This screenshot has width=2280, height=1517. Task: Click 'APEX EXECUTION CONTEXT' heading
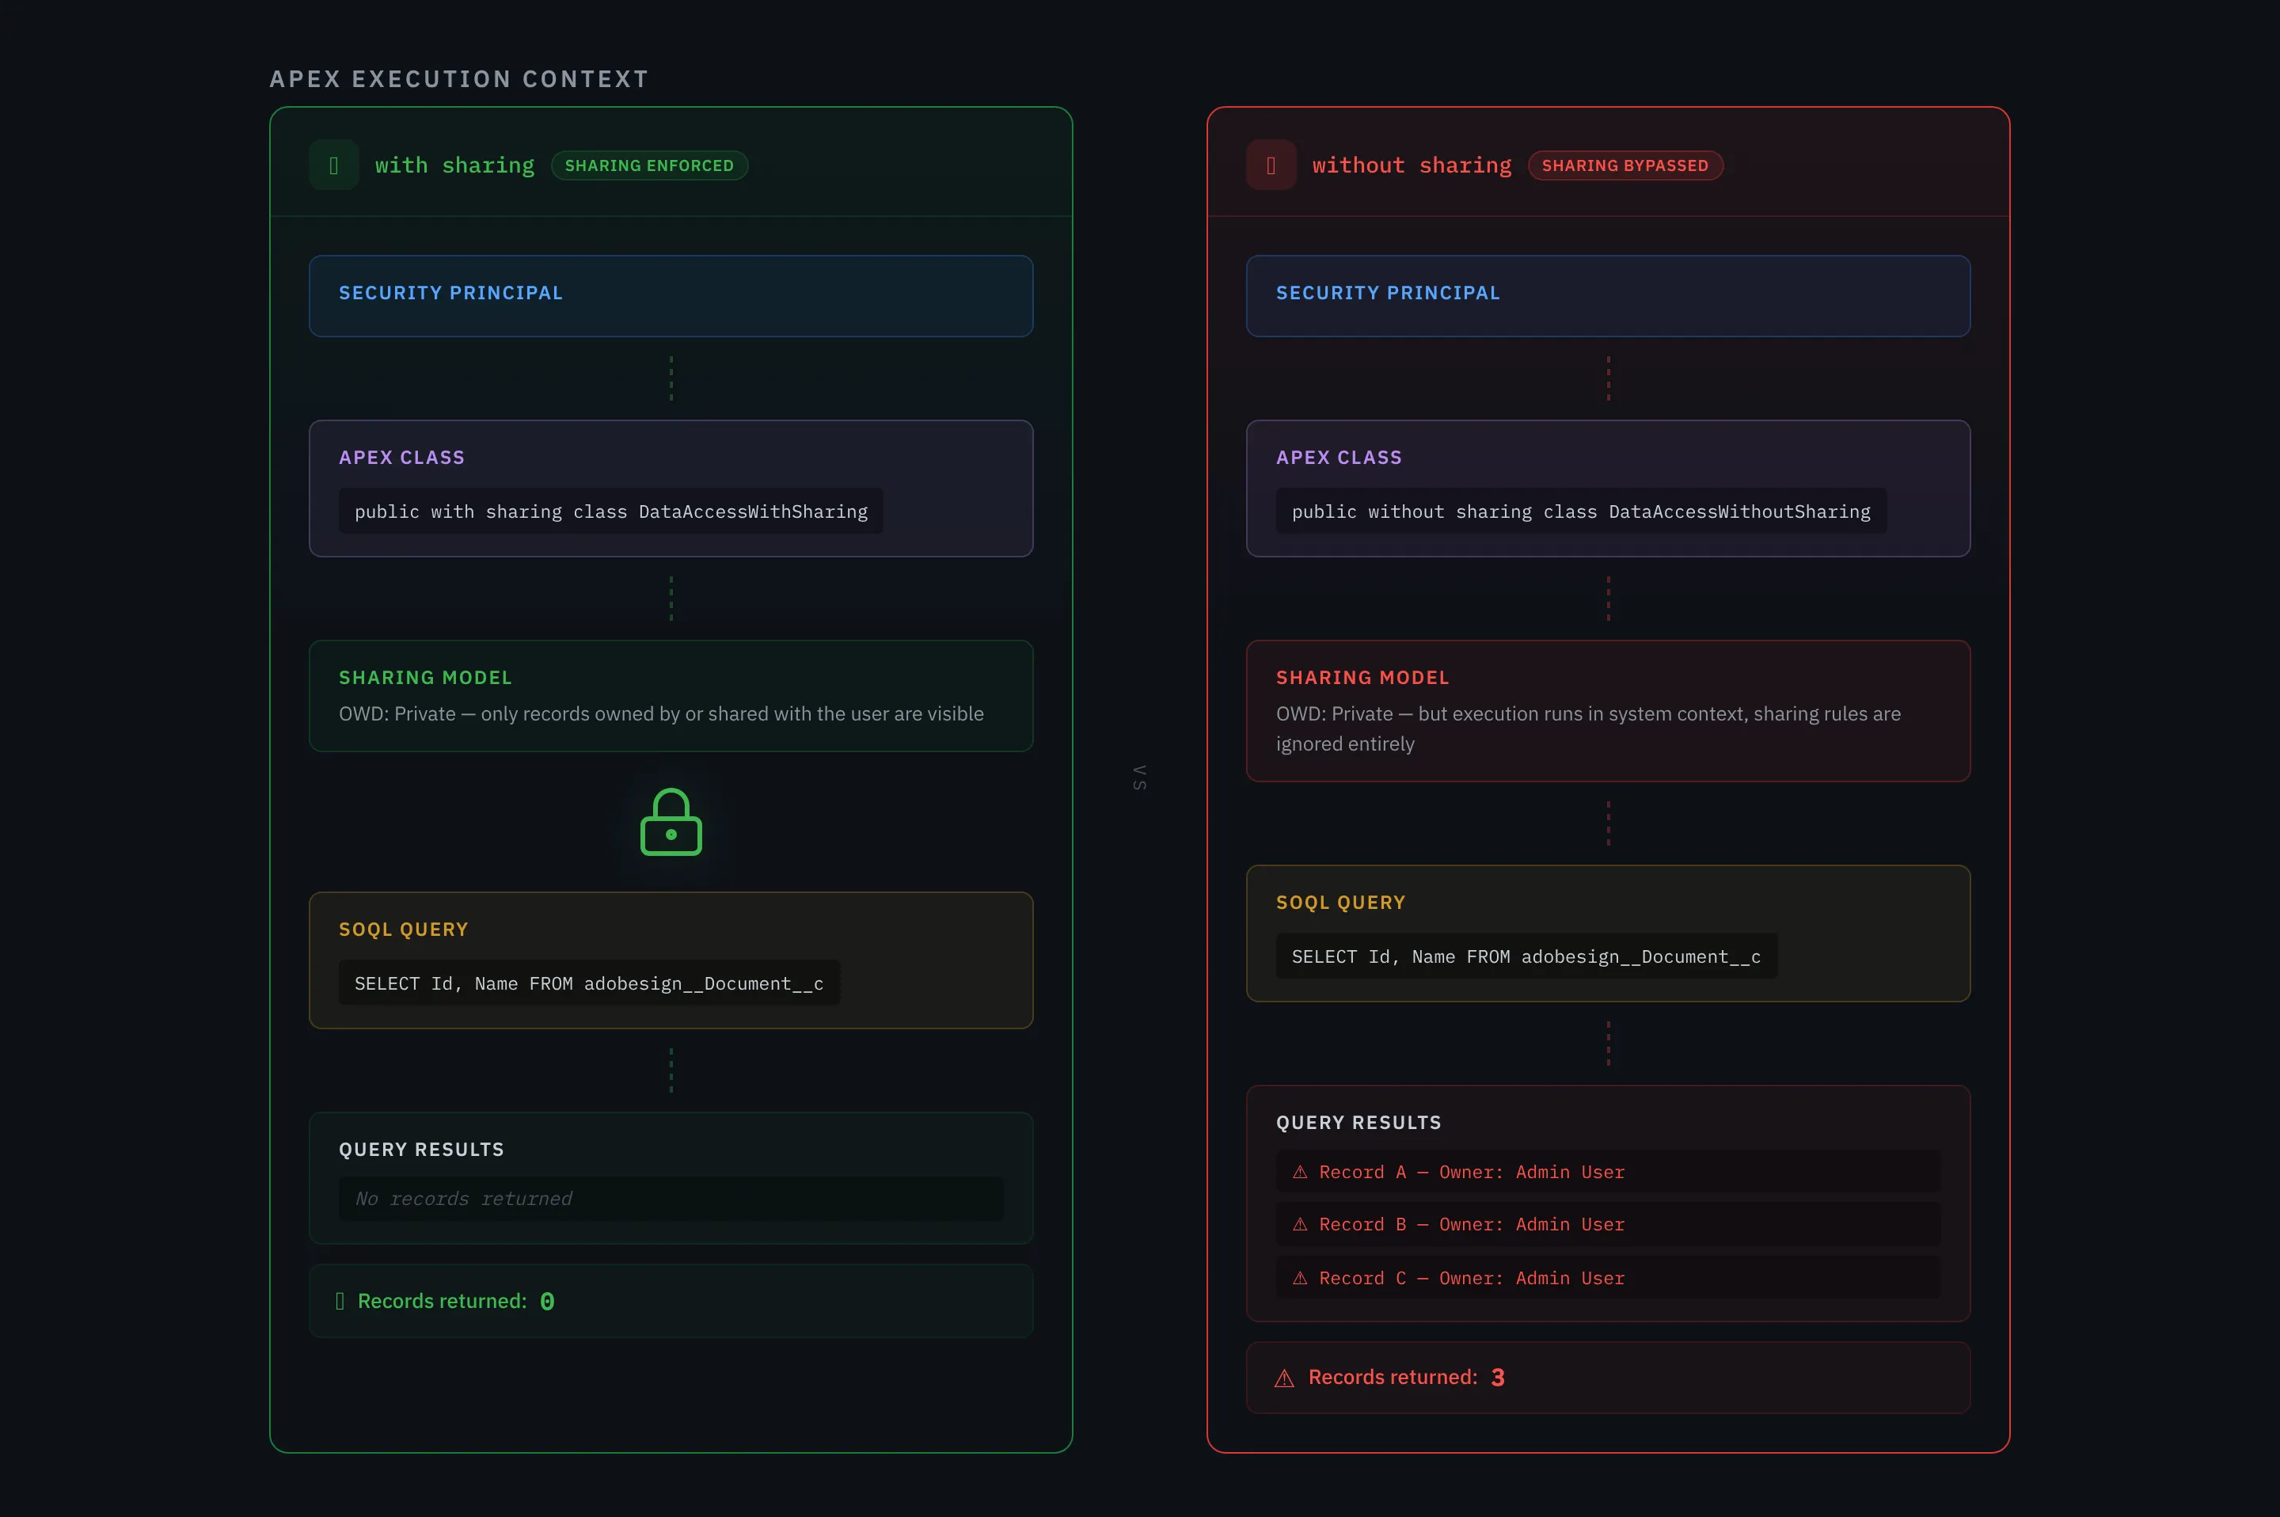tap(458, 79)
